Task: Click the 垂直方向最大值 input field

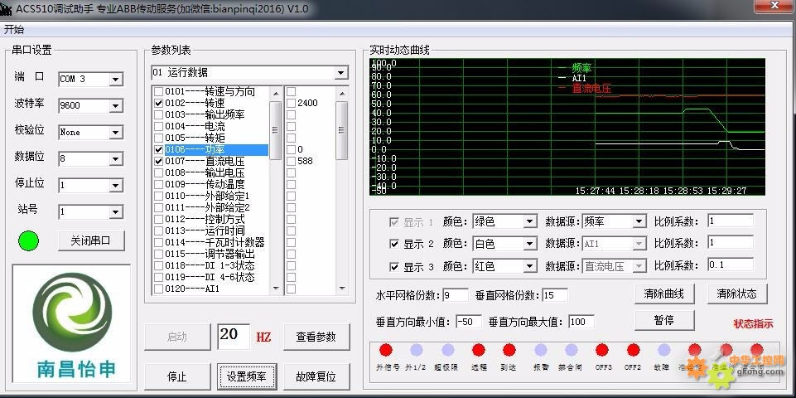Action: (x=581, y=322)
